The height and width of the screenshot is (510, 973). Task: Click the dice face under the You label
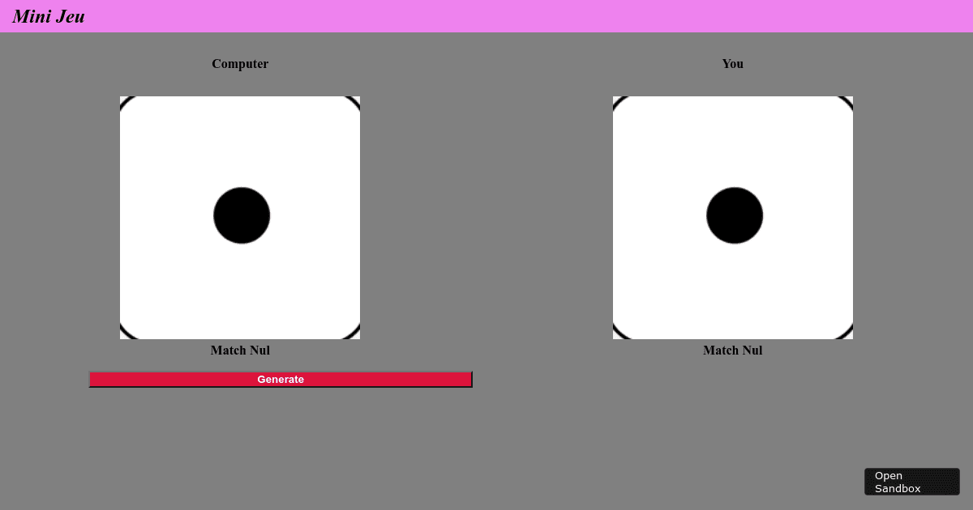733,217
